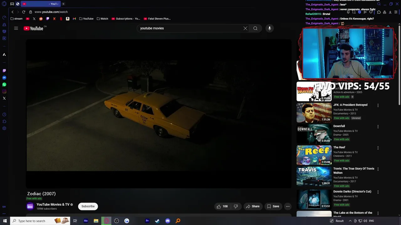Go back in the browser
The image size is (401, 225).
[x=13, y=12]
